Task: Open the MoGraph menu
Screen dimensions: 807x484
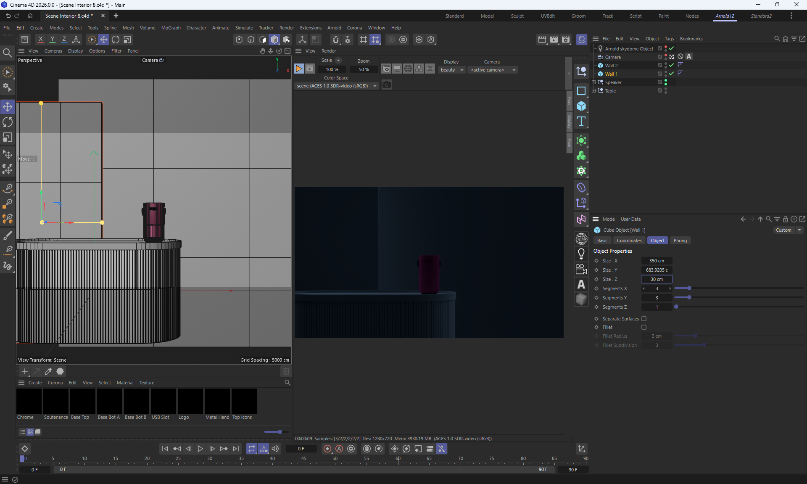Action: (171, 28)
